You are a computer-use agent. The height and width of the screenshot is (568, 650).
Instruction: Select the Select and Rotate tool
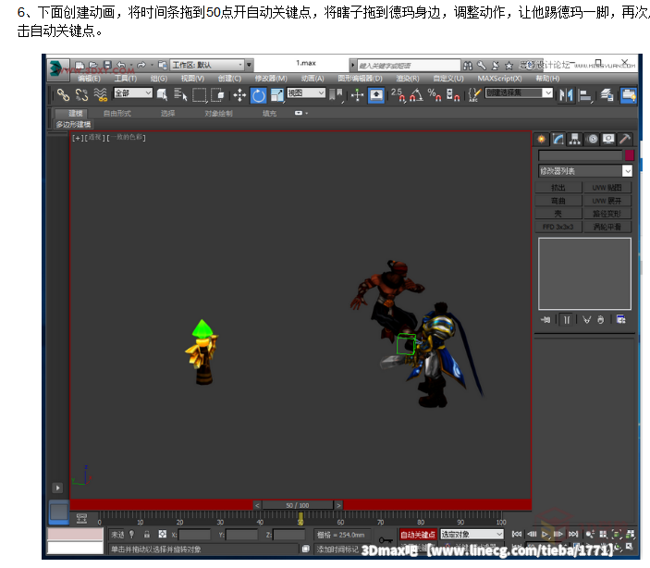(x=258, y=95)
